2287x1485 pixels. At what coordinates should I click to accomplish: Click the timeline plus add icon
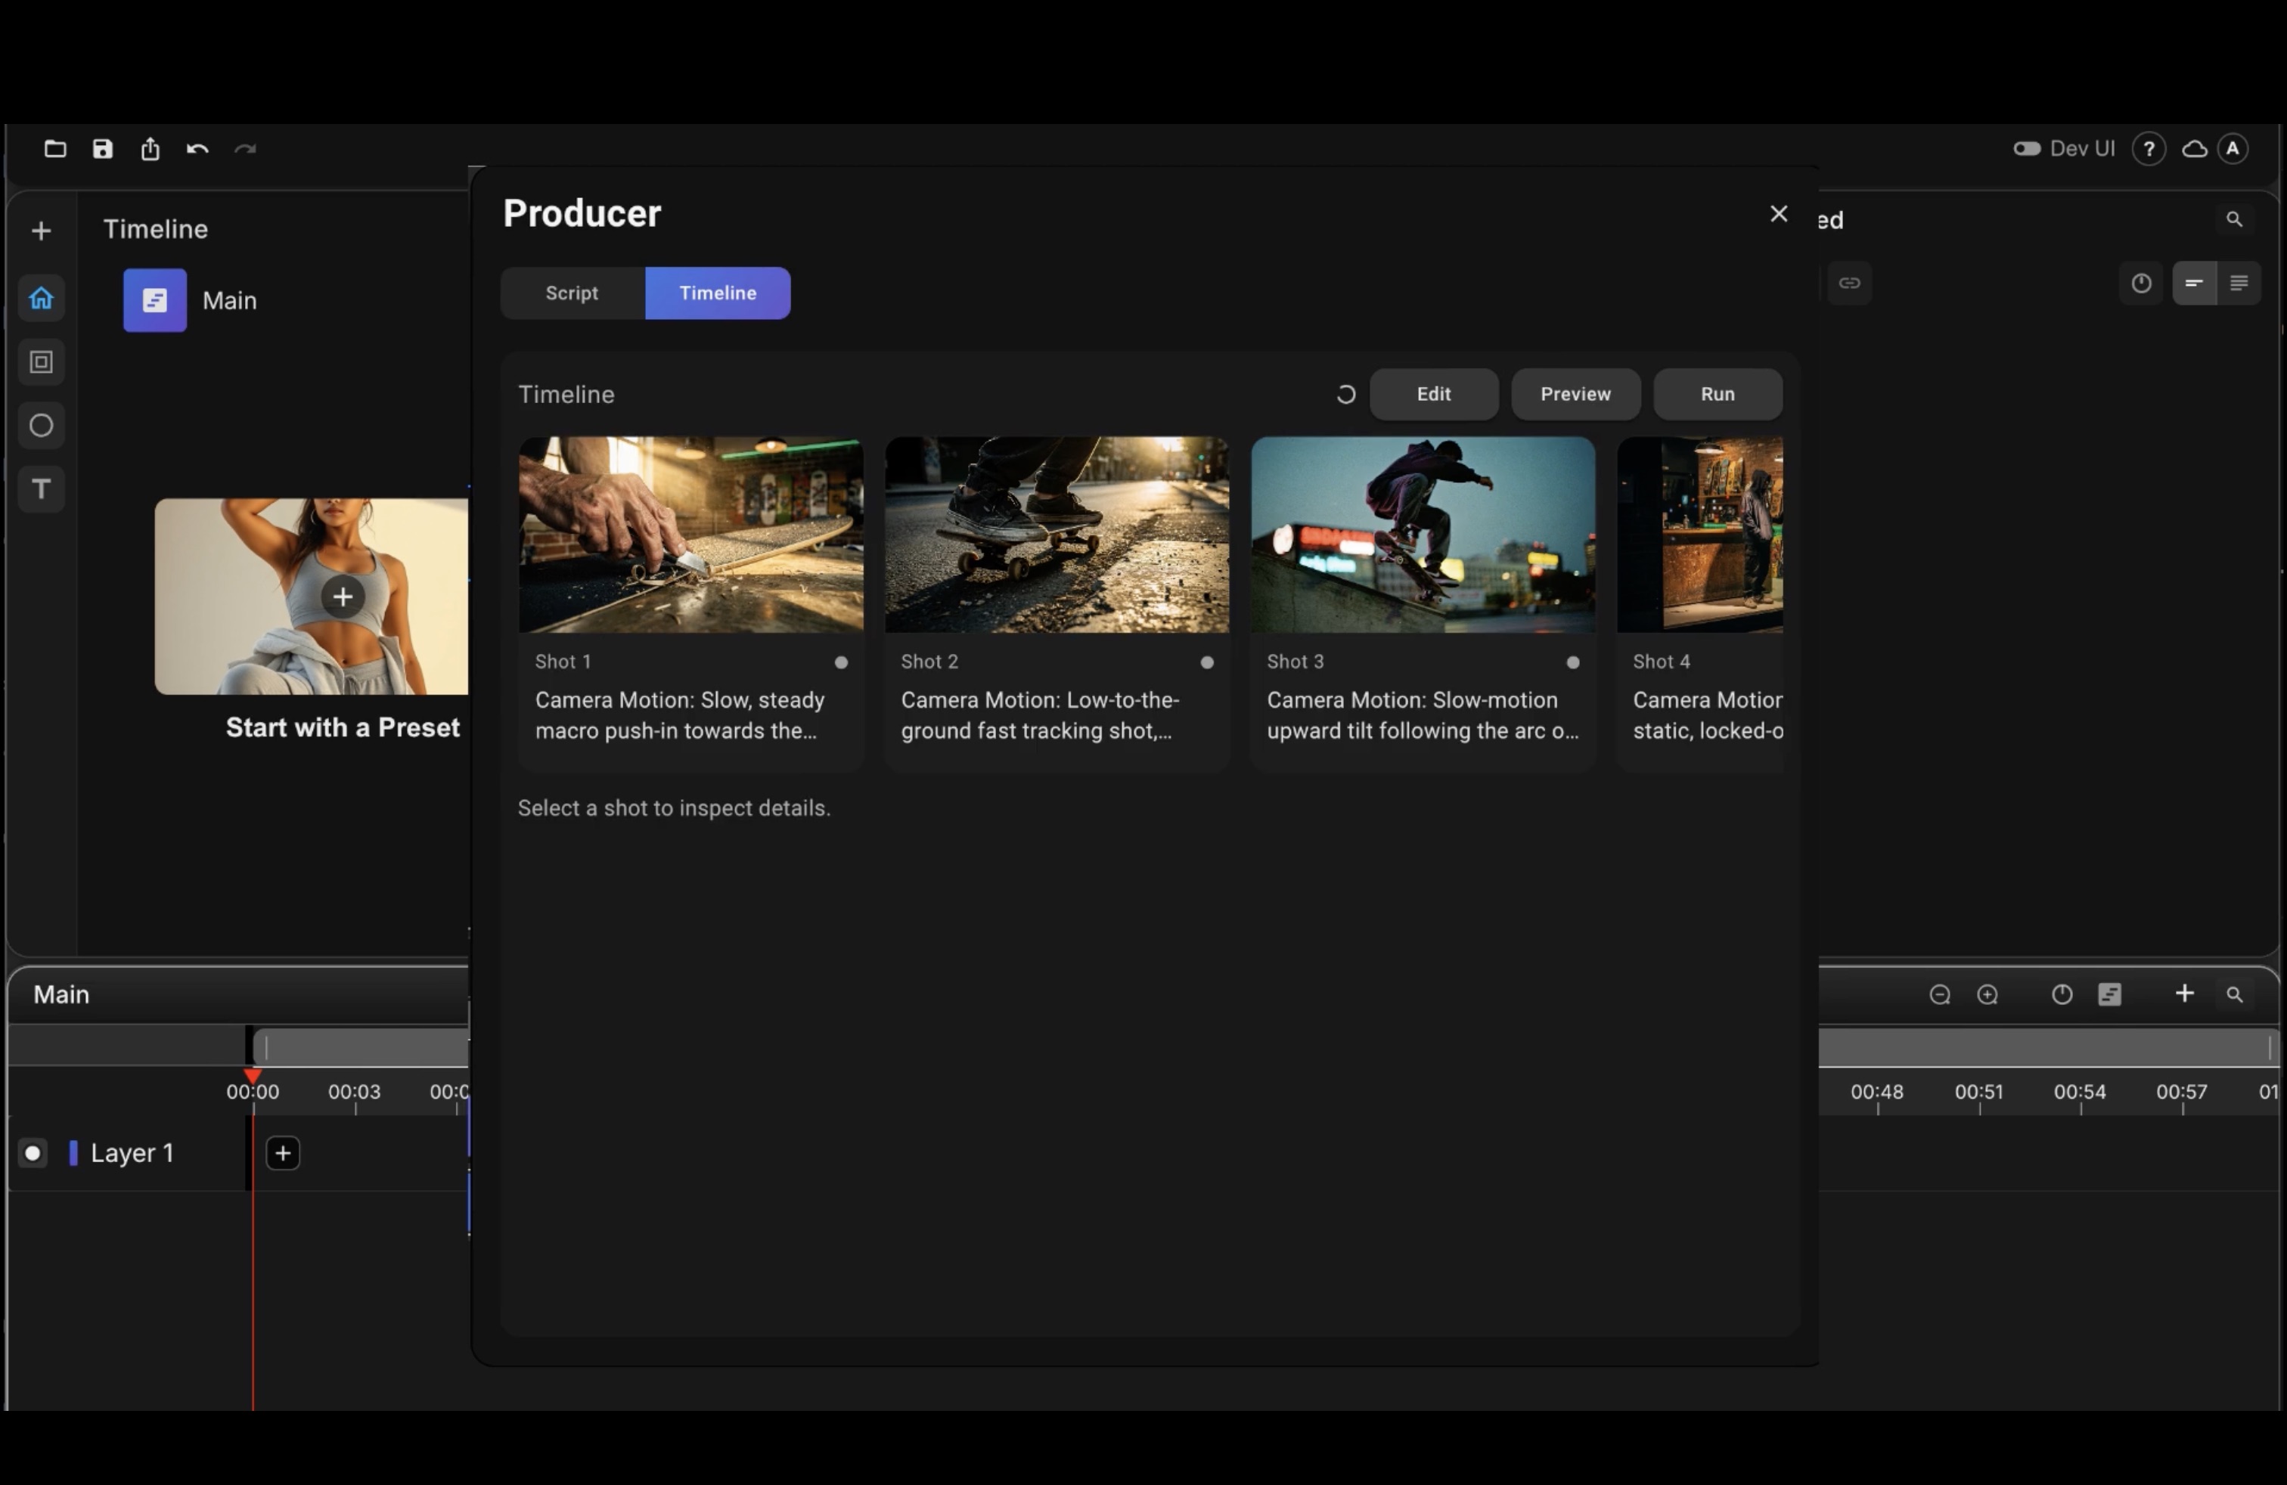click(x=2184, y=994)
